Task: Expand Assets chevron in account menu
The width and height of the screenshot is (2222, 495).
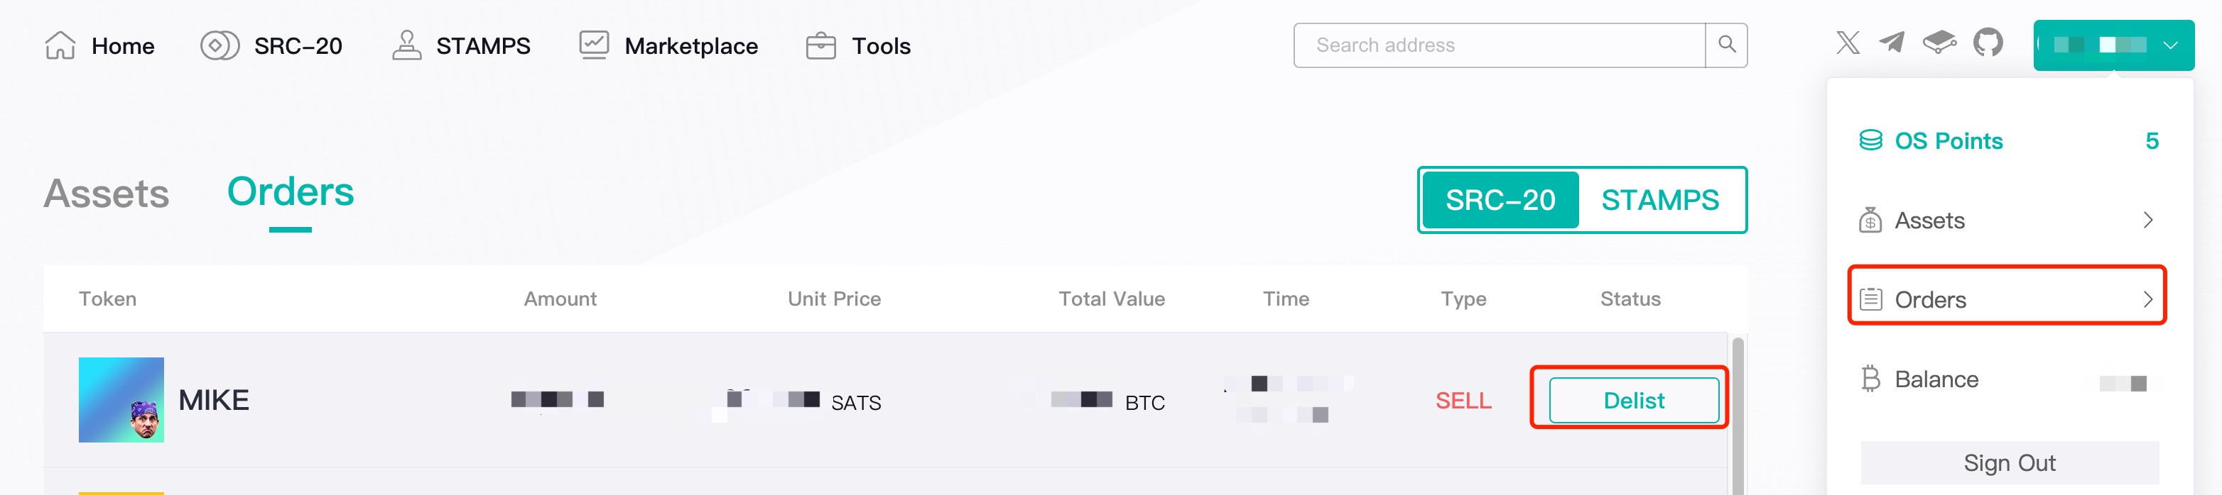Action: coord(2148,221)
